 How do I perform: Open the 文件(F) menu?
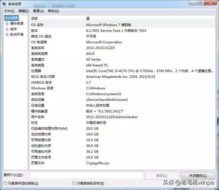tap(9, 11)
